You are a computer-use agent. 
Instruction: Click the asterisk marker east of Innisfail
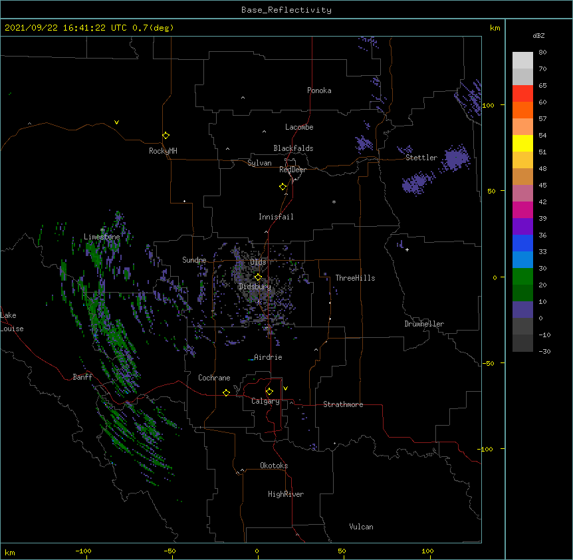[334, 202]
